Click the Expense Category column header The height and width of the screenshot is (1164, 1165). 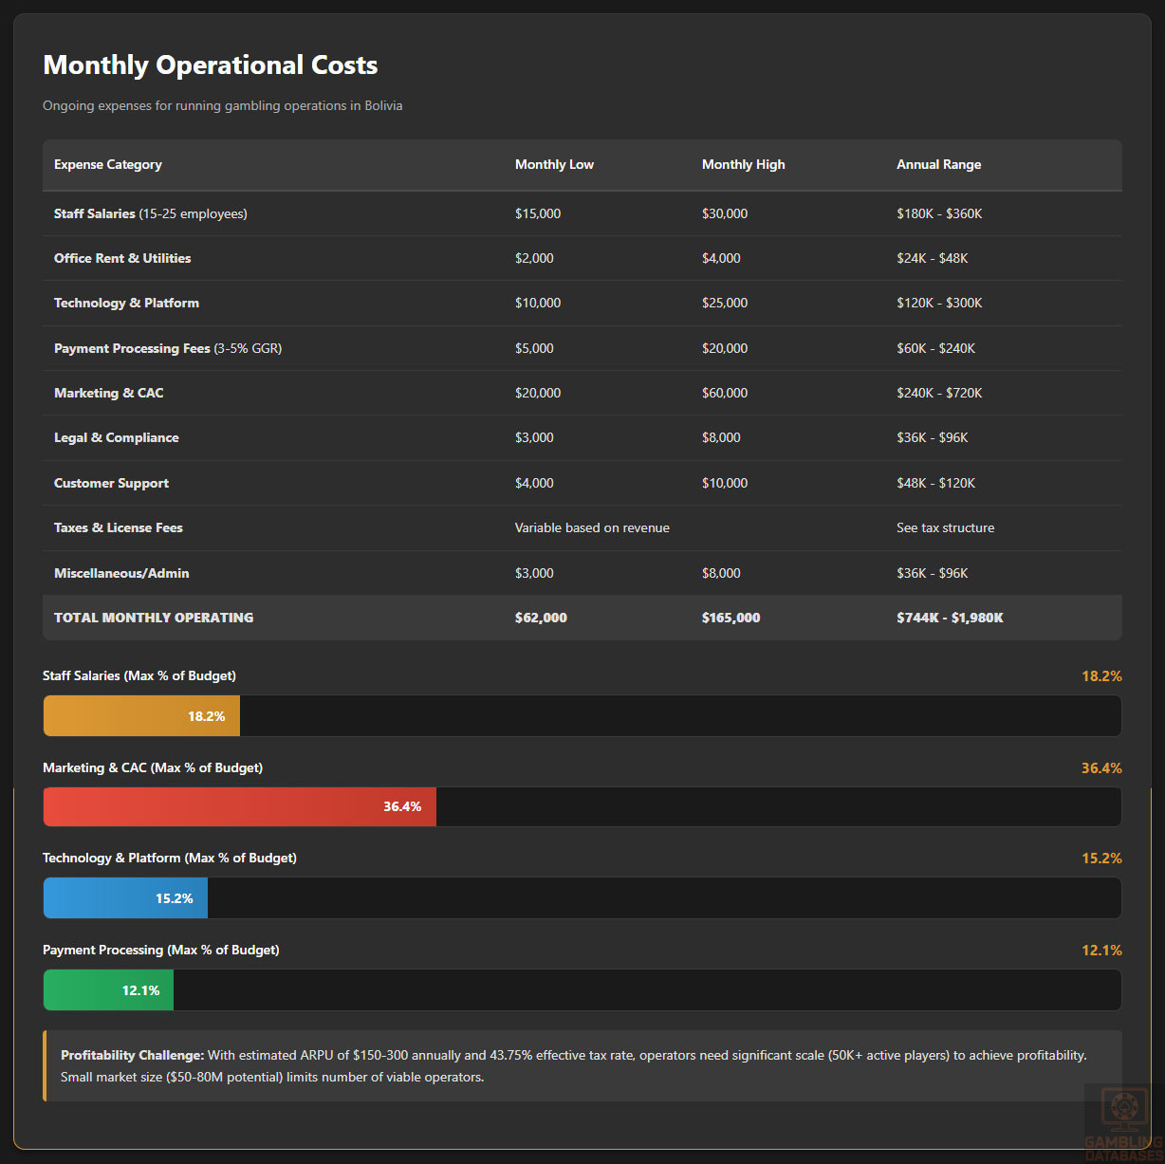[107, 164]
